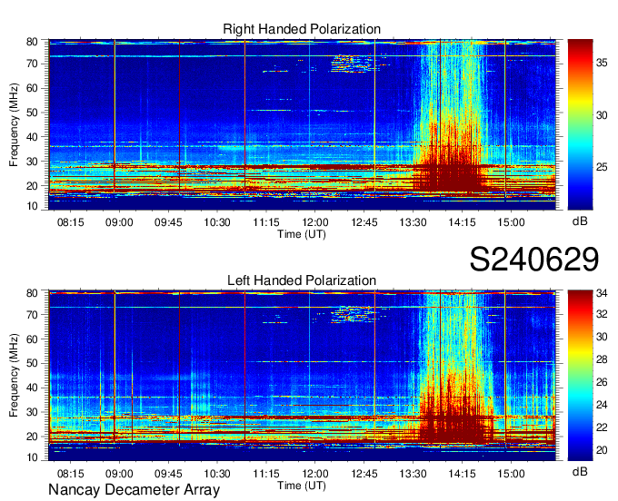Click the Left Handed plot's dB colorbar
The width and height of the screenshot is (618, 501).
point(580,376)
